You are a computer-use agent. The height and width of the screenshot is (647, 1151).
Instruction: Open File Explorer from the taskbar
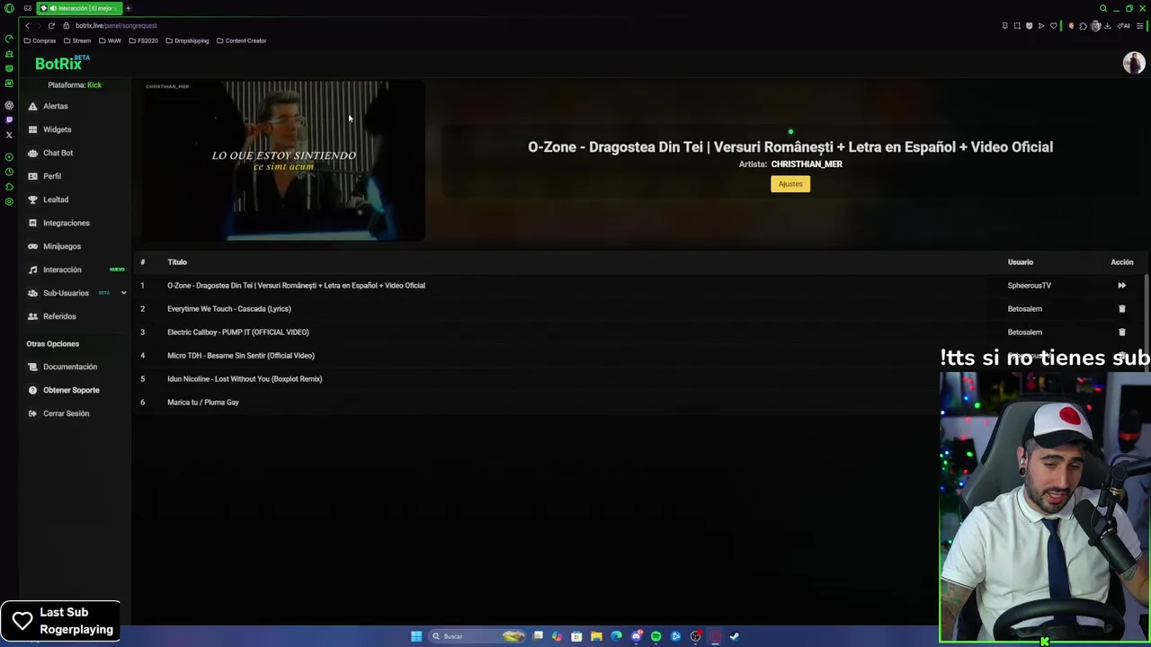[596, 636]
